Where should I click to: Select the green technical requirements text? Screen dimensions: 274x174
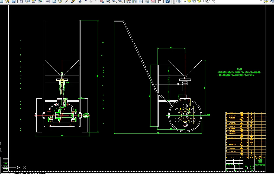[239, 72]
